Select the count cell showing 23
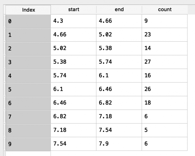 point(165,35)
